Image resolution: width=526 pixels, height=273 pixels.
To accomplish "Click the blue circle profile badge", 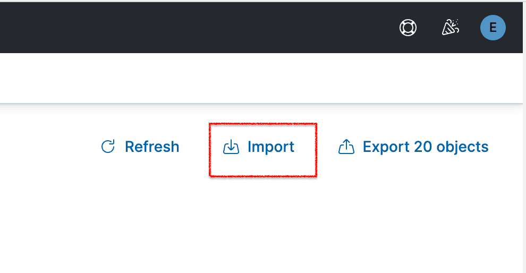I will tap(493, 28).
